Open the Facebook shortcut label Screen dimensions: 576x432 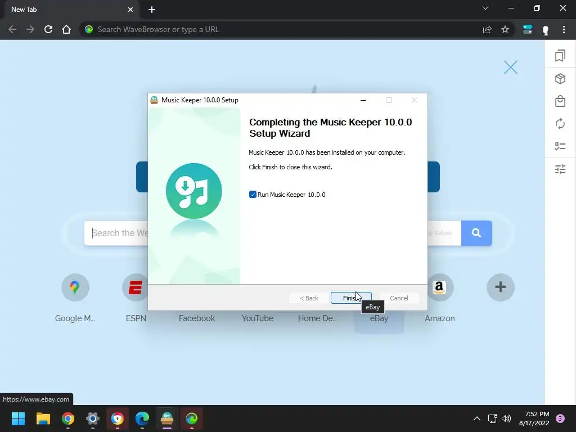[196, 318]
